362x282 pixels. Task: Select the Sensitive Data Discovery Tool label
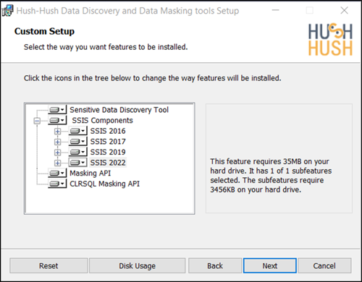point(119,110)
